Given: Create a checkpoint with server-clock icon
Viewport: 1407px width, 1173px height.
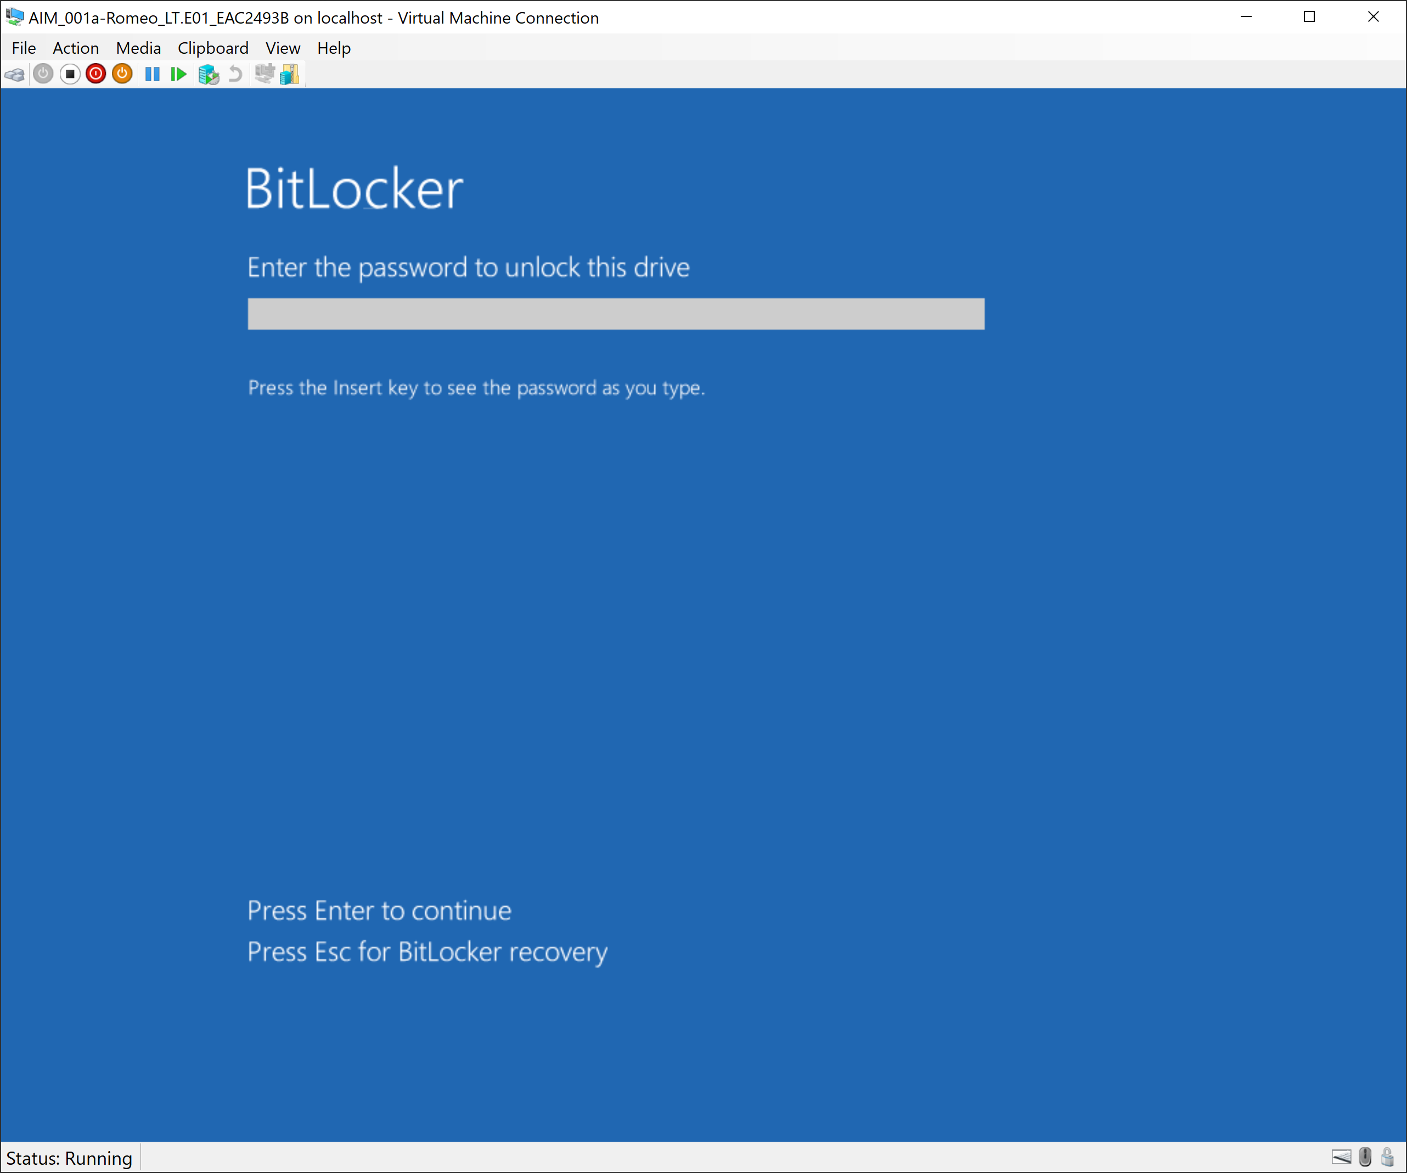Looking at the screenshot, I should click(x=209, y=75).
